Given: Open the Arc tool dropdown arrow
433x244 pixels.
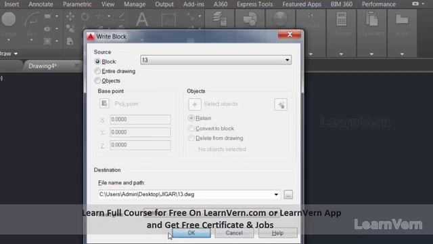Looking at the screenshot, I should click(32, 41).
